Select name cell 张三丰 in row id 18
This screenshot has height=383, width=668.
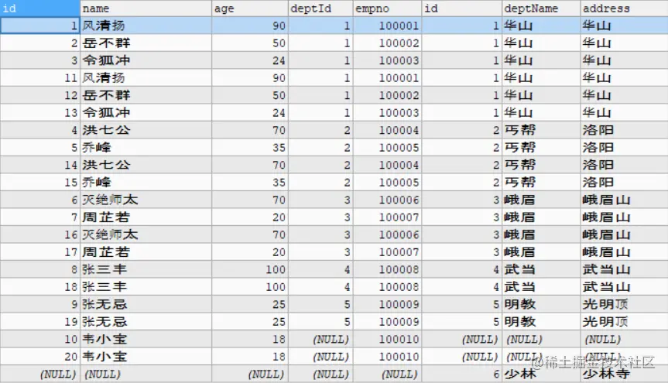(146, 288)
